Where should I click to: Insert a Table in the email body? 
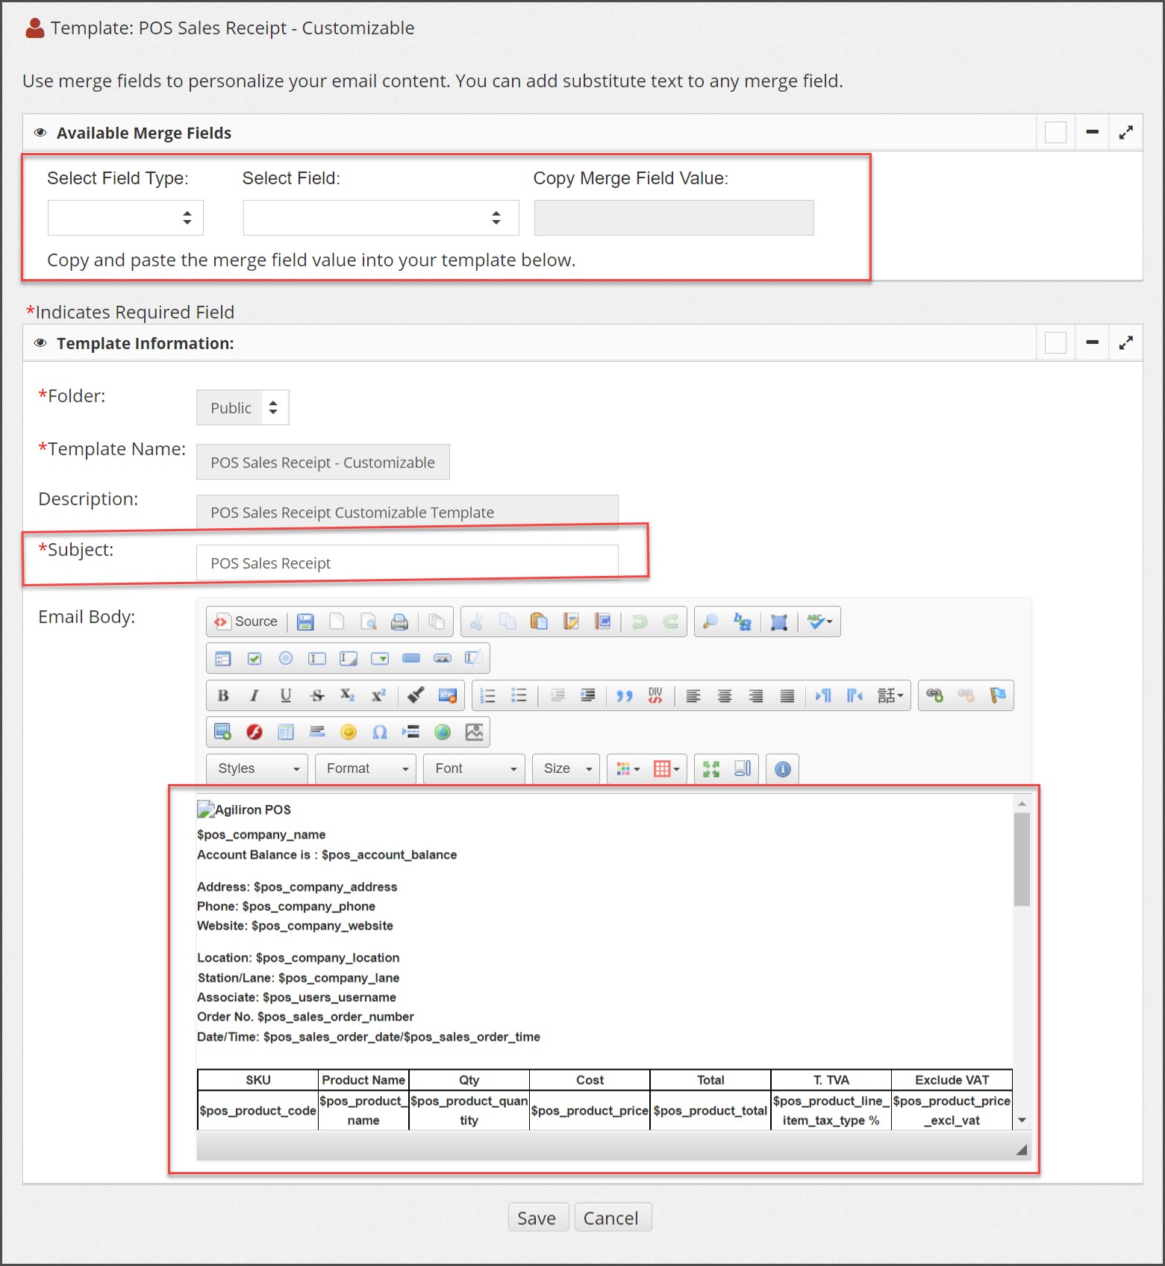[x=286, y=732]
